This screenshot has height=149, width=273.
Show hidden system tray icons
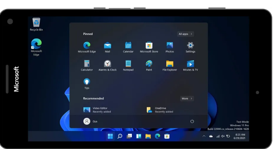pyautogui.click(x=204, y=136)
